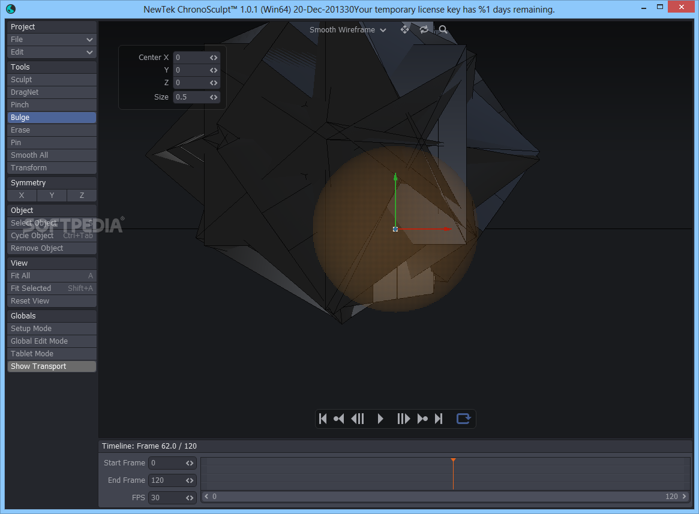Select the DragNet tool

tap(52, 92)
